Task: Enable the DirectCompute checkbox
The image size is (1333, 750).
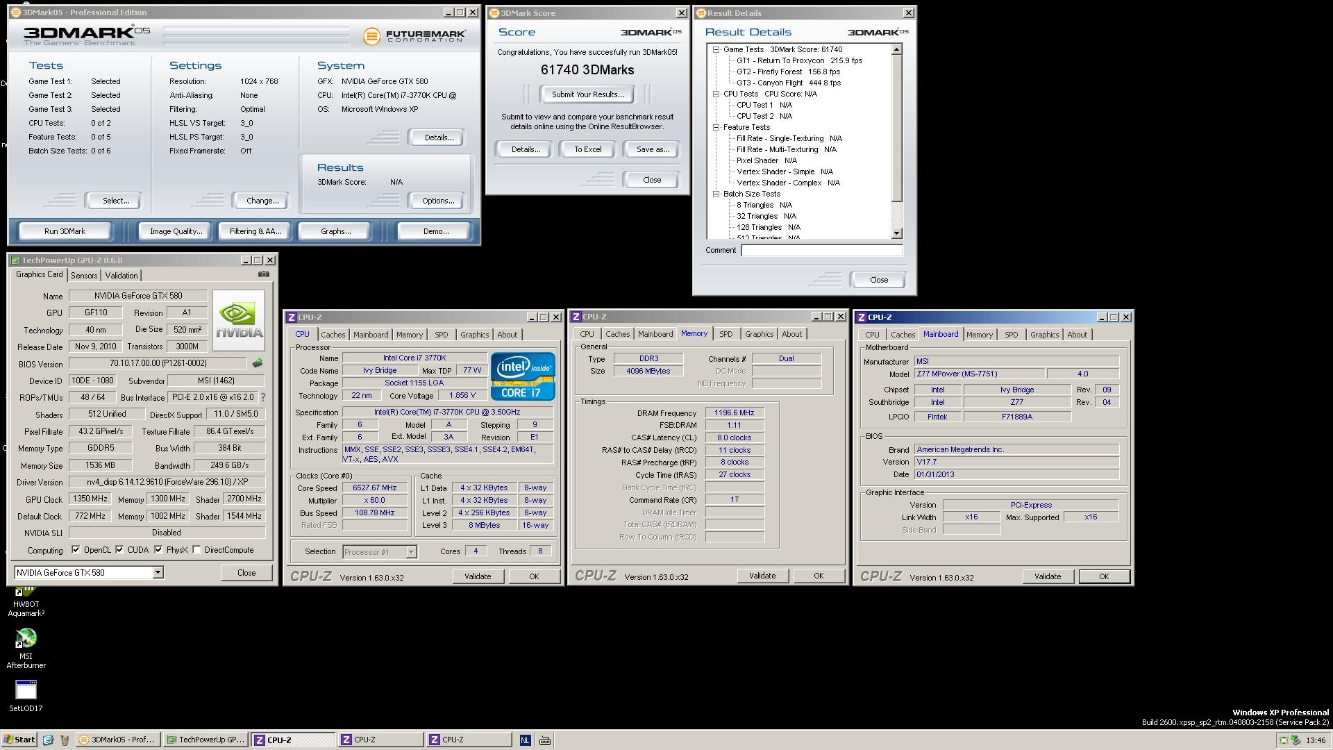Action: (x=197, y=549)
